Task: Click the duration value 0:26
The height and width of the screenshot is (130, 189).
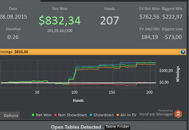Action: [13, 37]
